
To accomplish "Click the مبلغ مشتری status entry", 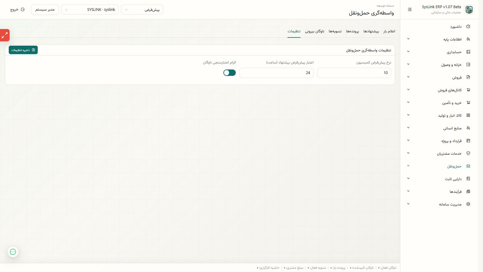I will click(294, 268).
